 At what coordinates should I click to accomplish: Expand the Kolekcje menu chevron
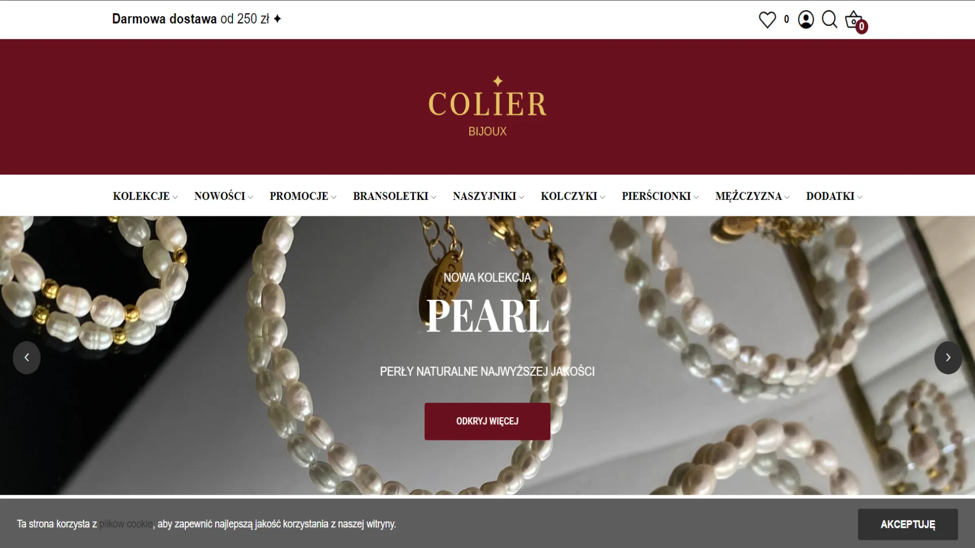175,197
